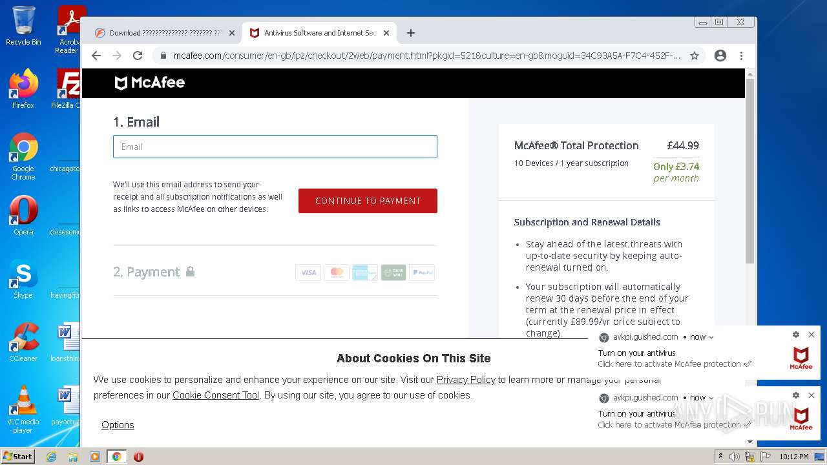Screen dimensions: 827x465
Task: Close the Antivirus Software tab
Action: coord(386,33)
